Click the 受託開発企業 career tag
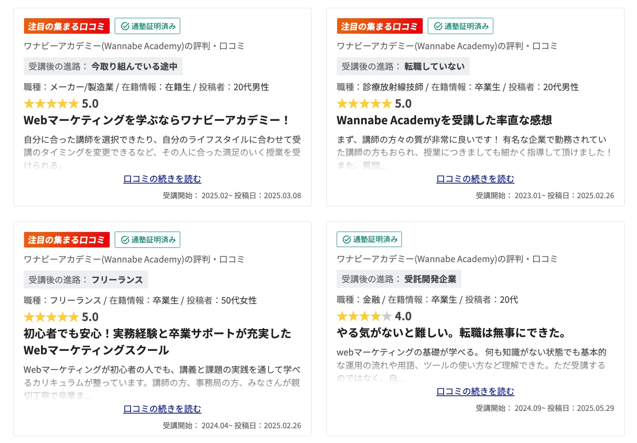Screen dimensions: 637x443 pos(399,279)
